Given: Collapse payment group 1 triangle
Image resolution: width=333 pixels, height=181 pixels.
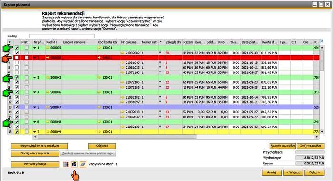Looking at the screenshot, I should pyautogui.click(x=35, y=48).
